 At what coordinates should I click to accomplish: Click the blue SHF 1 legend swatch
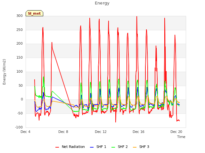point(92,147)
